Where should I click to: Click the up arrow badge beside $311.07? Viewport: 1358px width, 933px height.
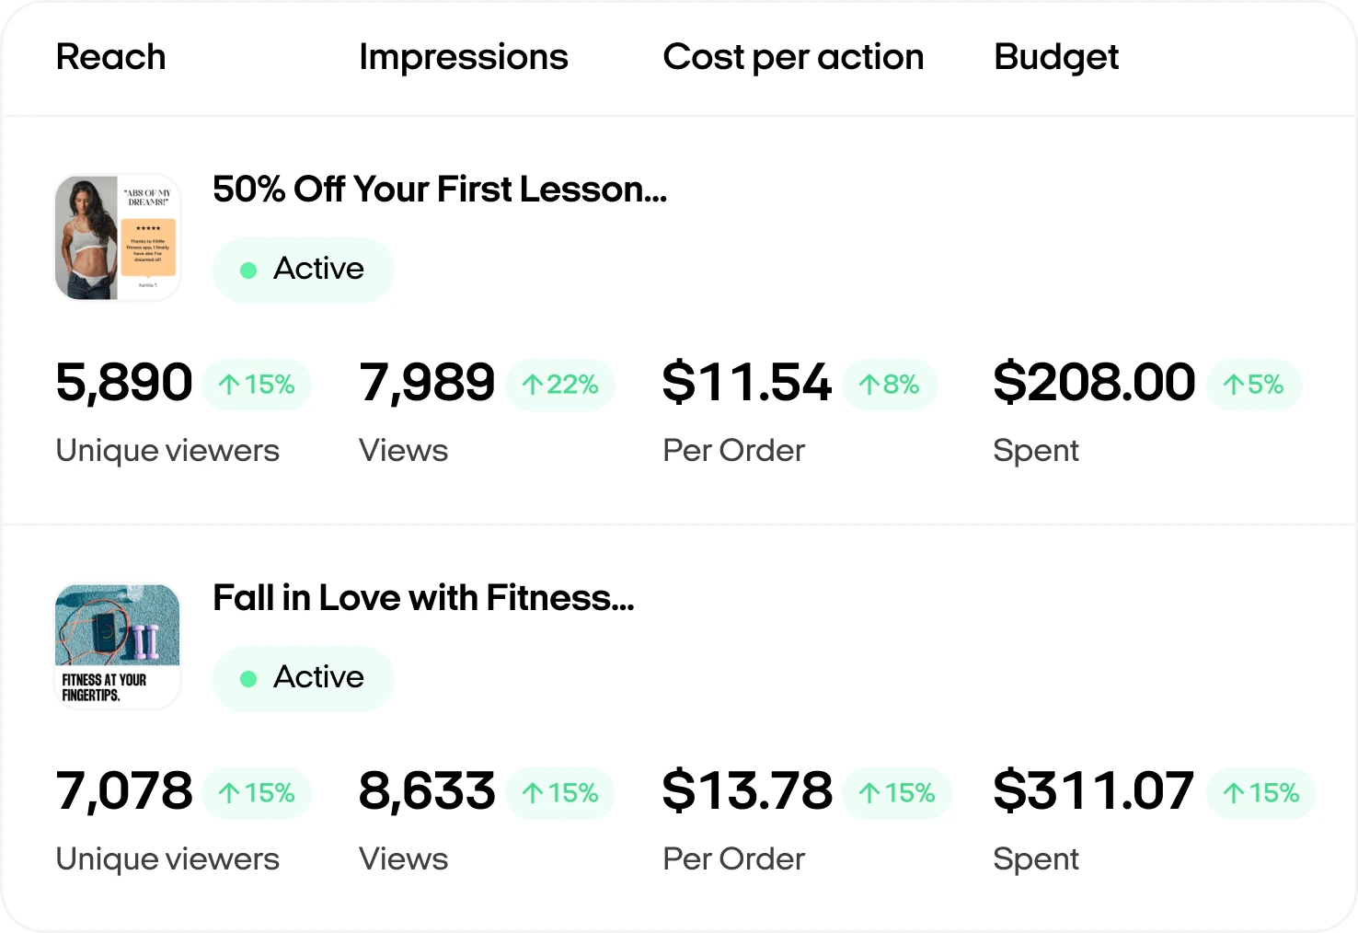coord(1261,793)
